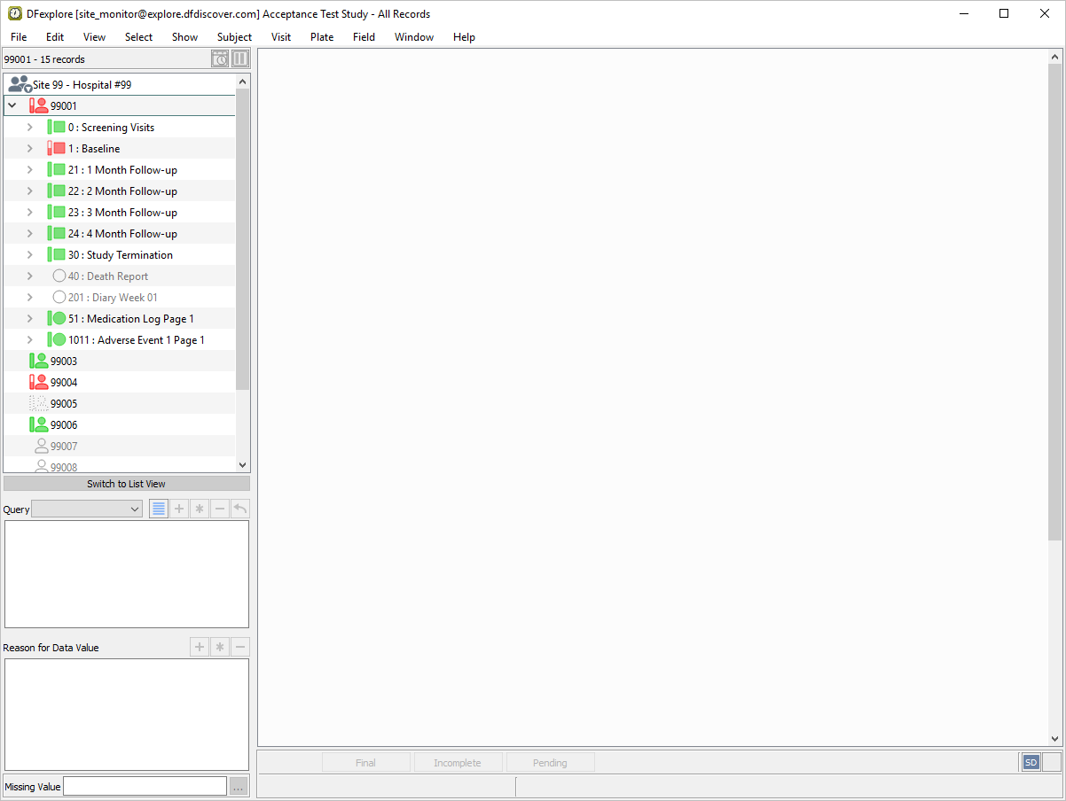This screenshot has height=801, width=1066.
Task: Select subject 99004 in the list
Action: (x=64, y=383)
